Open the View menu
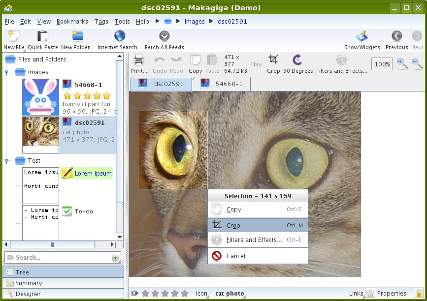Screen dimensions: 427x301 click(x=44, y=22)
